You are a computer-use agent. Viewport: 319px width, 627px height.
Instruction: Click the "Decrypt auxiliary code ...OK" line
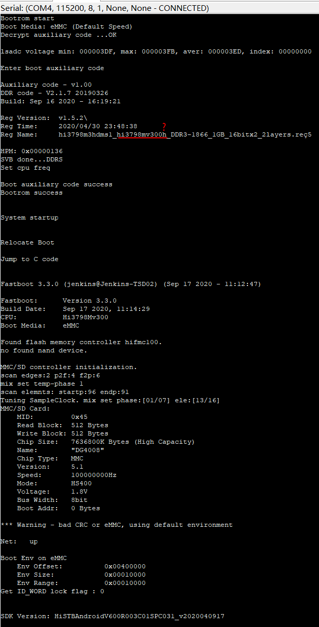(x=59, y=35)
